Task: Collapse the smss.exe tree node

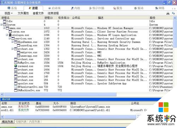Action: pos(4,28)
